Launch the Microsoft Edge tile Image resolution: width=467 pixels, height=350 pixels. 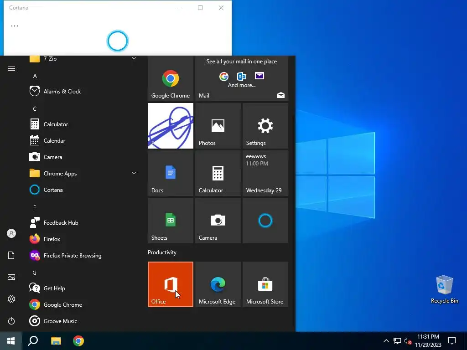(218, 284)
